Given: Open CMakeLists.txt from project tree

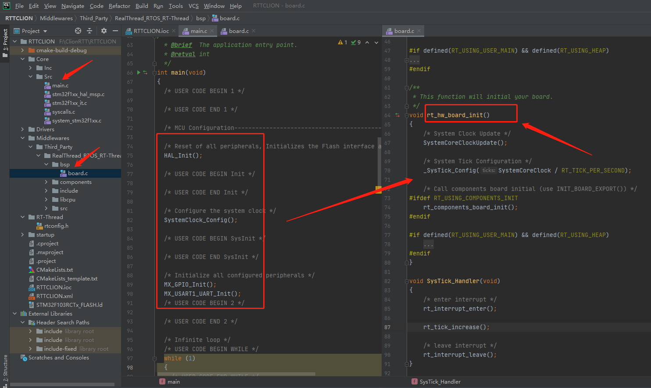Looking at the screenshot, I should 54,270.
